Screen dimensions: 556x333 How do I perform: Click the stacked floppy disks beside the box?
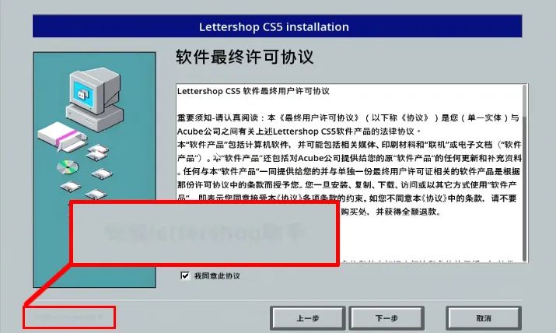coord(97,152)
